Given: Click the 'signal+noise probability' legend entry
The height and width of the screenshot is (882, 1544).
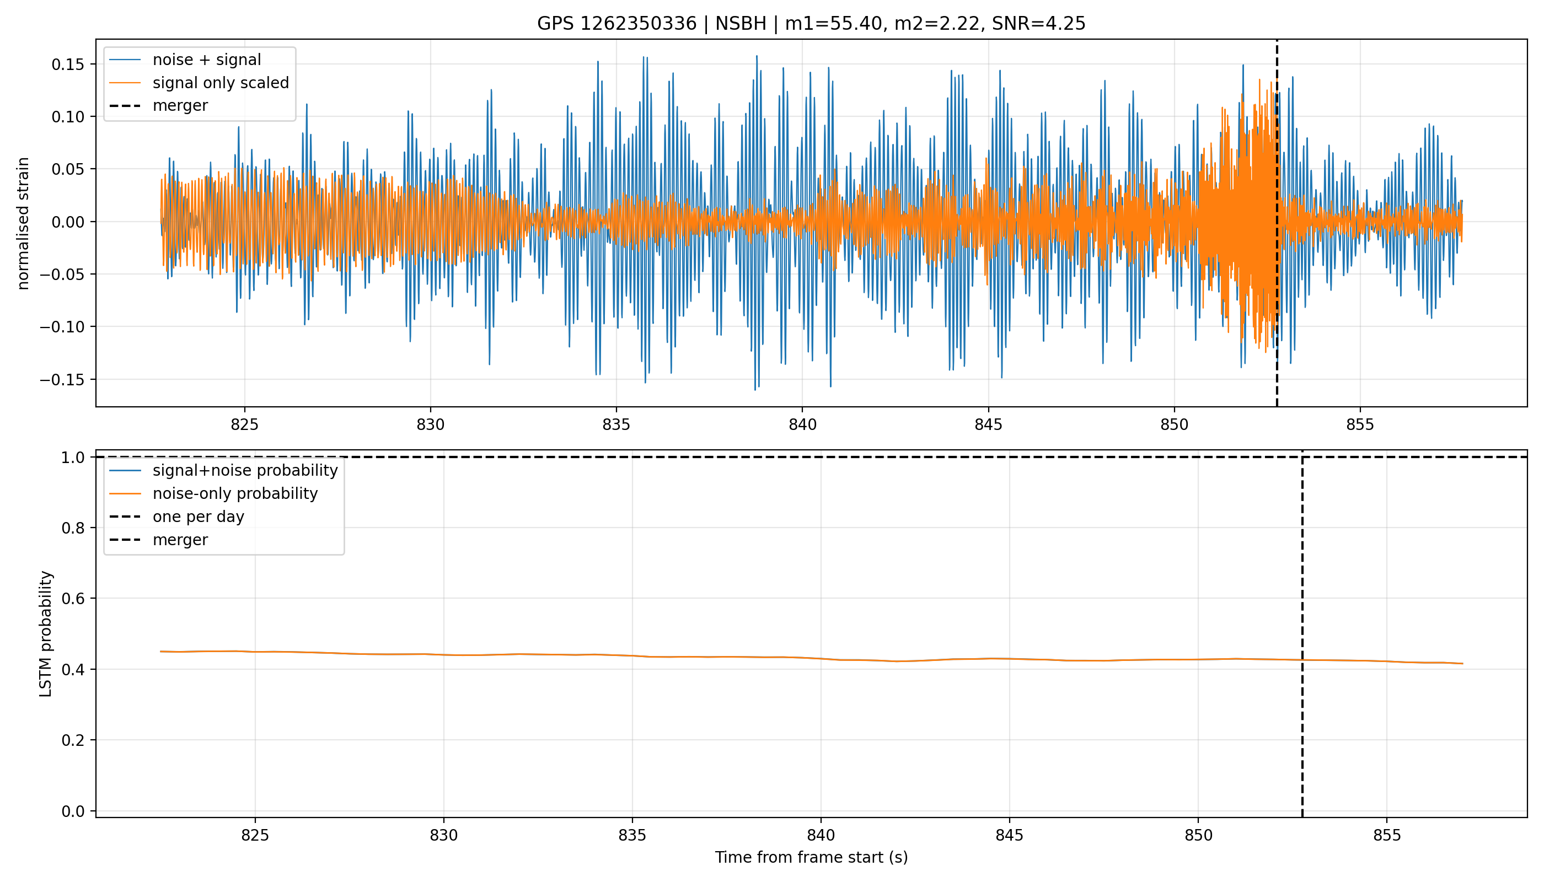Looking at the screenshot, I should 245,471.
